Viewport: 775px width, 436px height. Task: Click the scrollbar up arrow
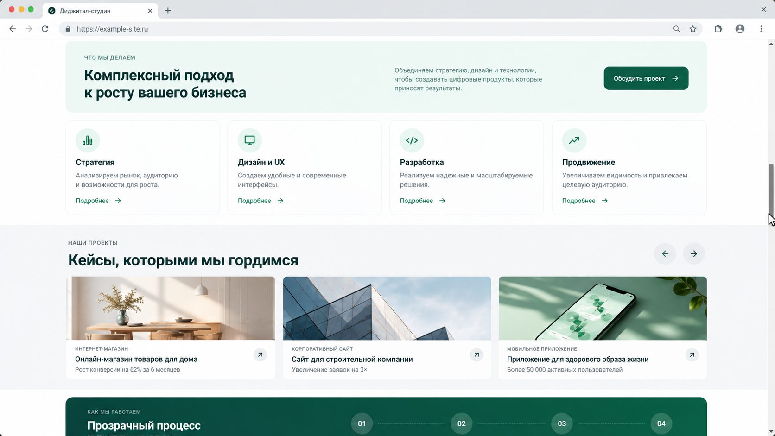(x=771, y=44)
